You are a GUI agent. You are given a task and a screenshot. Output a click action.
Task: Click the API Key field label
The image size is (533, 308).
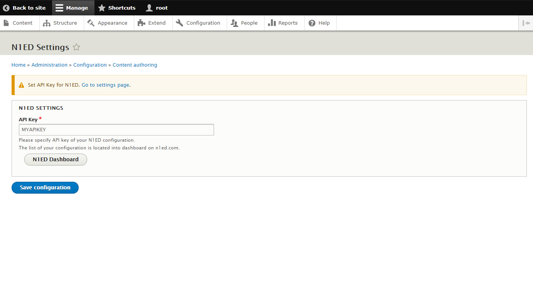28,120
